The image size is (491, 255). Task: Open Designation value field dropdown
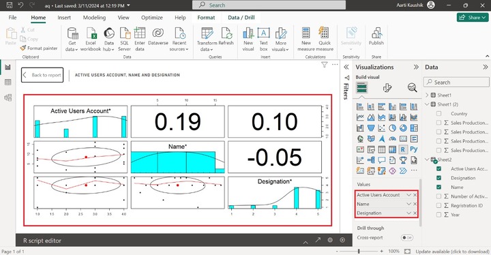[408, 213]
